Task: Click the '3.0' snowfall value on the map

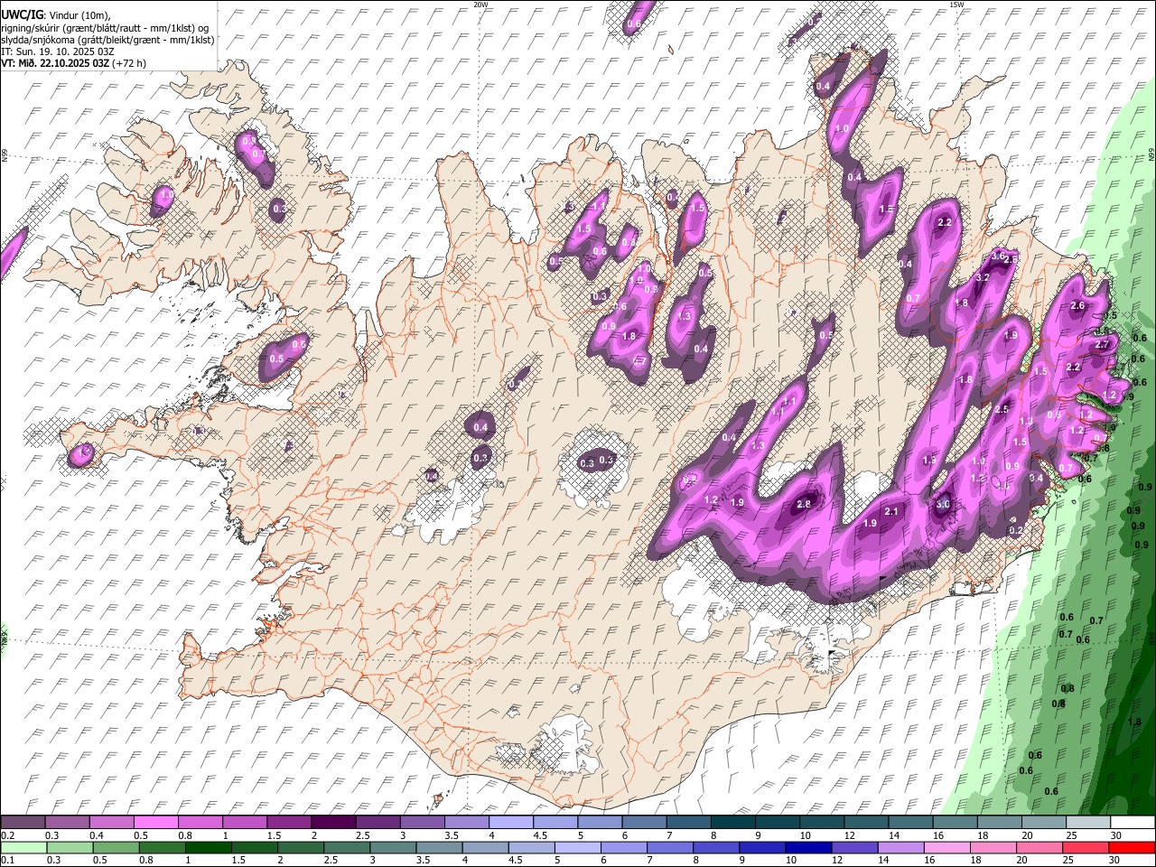Action: [943, 504]
